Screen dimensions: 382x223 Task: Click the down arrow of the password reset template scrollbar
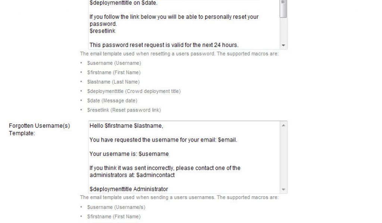[x=284, y=45]
